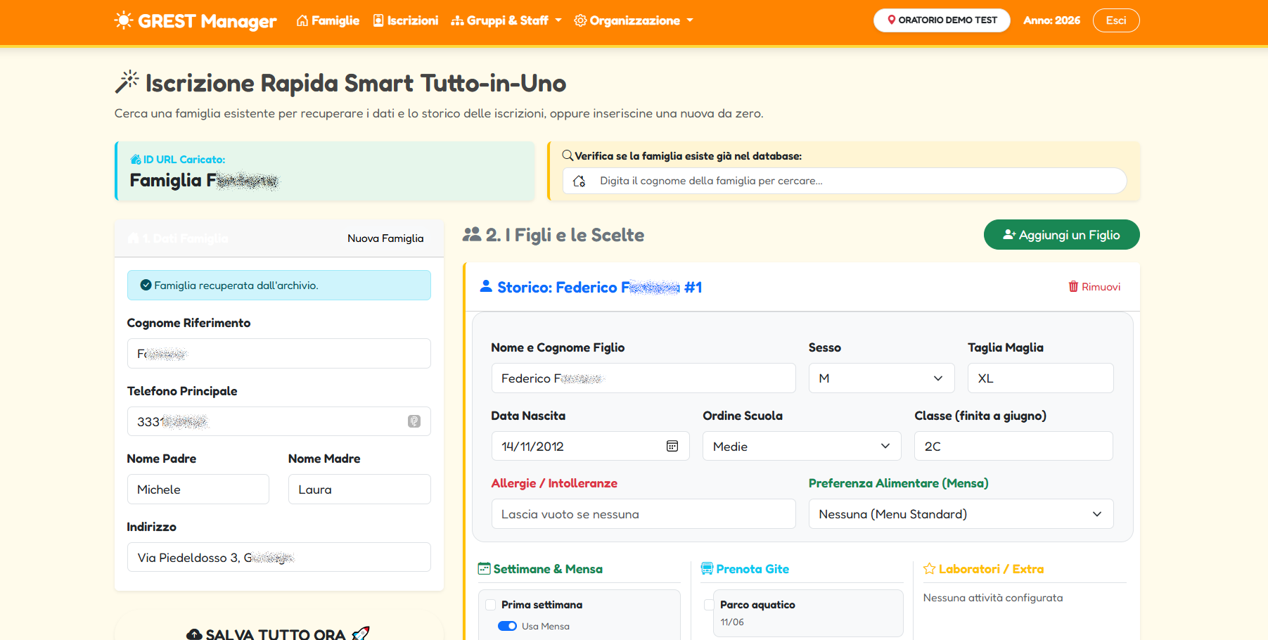Screen dimensions: 1268x640
Task: Click the Nessuna attività configurata text
Action: point(993,598)
